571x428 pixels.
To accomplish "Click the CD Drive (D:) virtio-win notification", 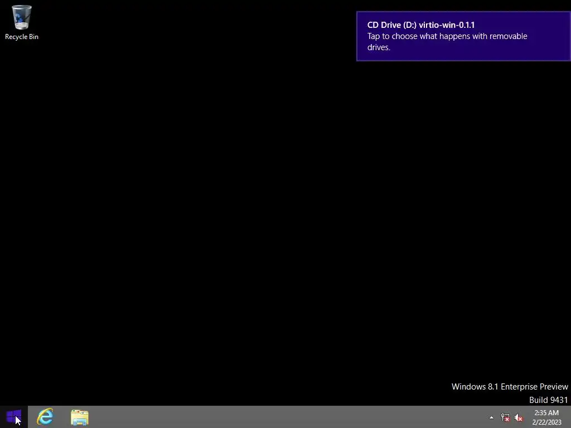I will tap(463, 36).
